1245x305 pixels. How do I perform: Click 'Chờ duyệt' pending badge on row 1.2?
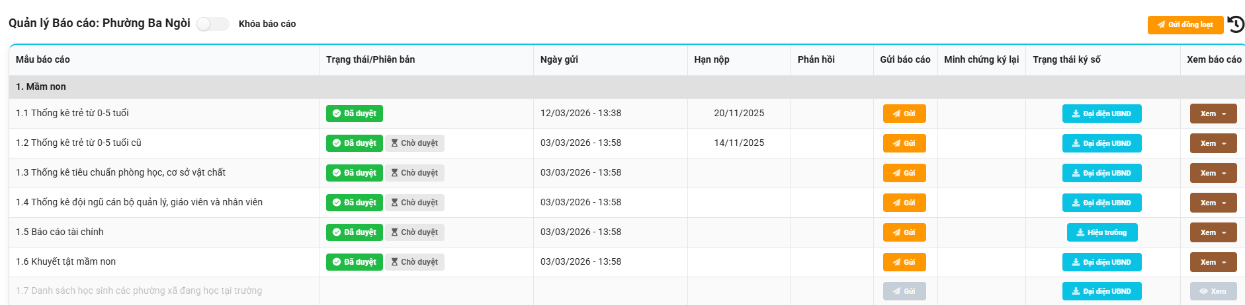[x=415, y=143]
